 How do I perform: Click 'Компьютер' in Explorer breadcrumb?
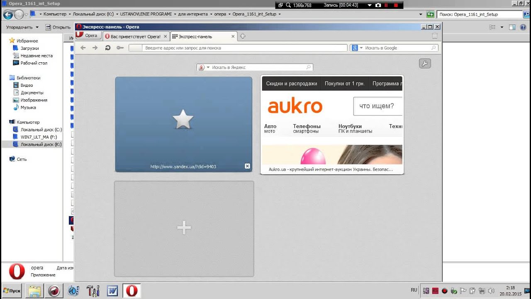55,14
